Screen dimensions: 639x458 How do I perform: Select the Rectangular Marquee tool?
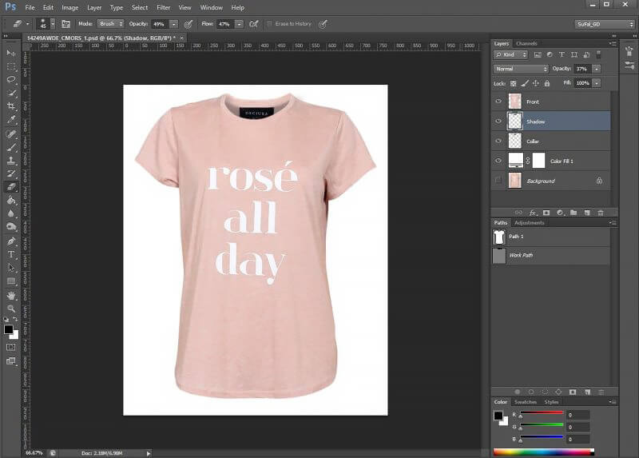(x=11, y=66)
